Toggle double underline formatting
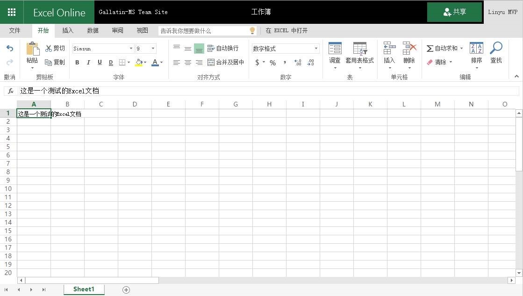The width and height of the screenshot is (523, 296). click(111, 63)
